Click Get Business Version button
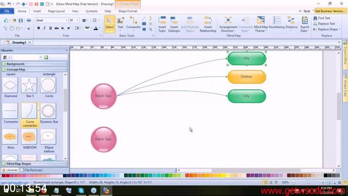The height and width of the screenshot is (196, 348). tap(330, 11)
